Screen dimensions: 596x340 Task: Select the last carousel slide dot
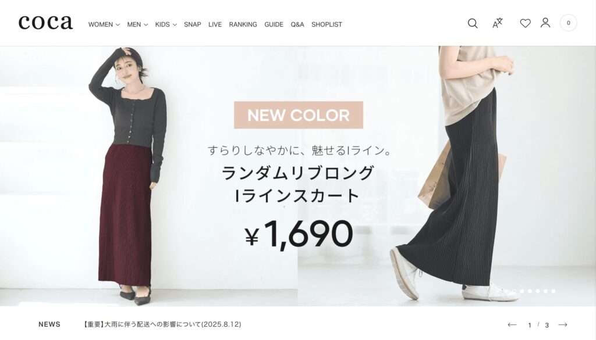[554, 291]
